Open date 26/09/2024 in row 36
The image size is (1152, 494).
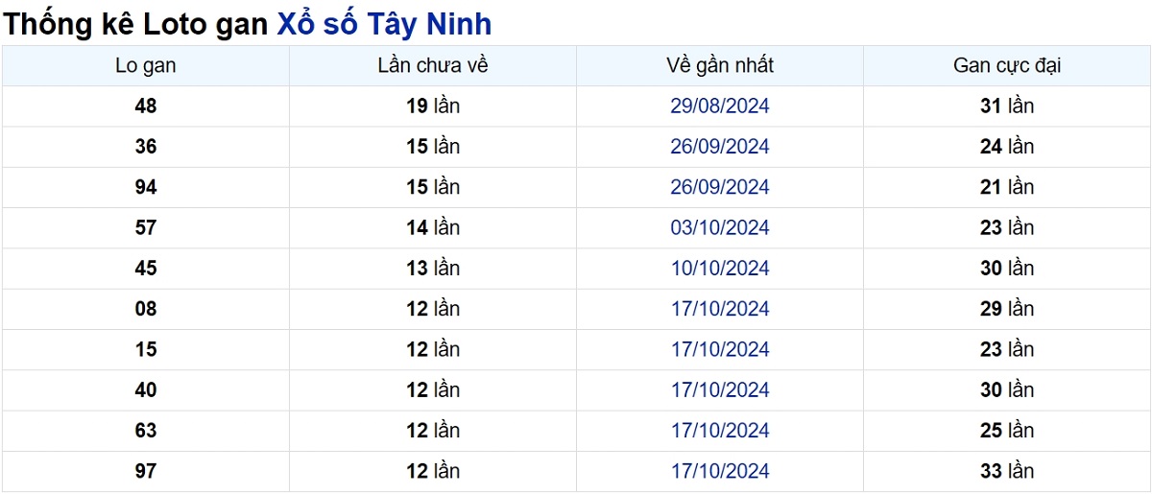pyautogui.click(x=720, y=147)
